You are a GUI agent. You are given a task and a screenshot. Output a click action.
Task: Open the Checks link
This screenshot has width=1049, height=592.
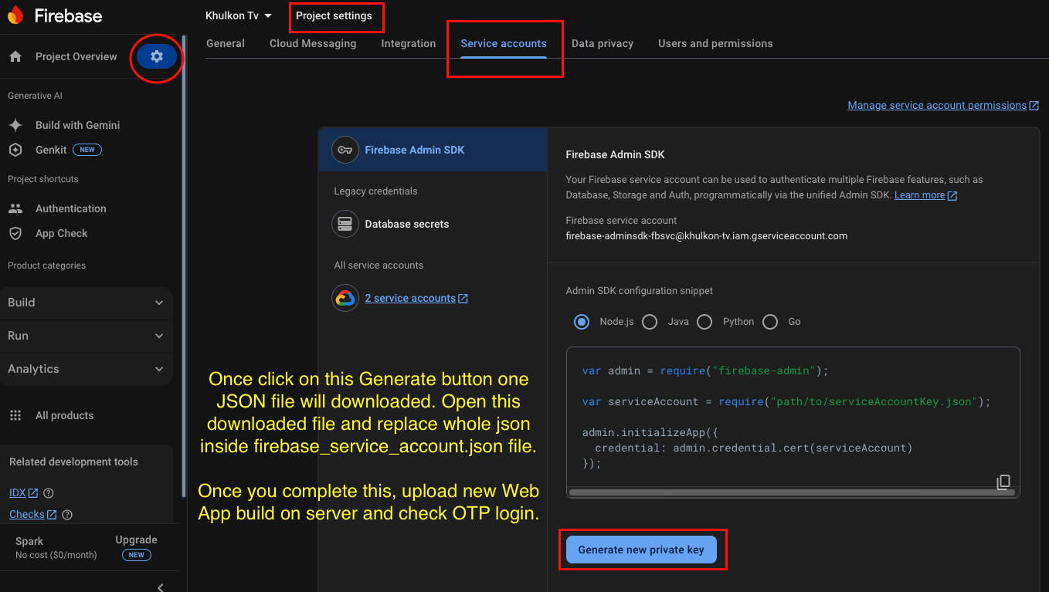click(32, 515)
